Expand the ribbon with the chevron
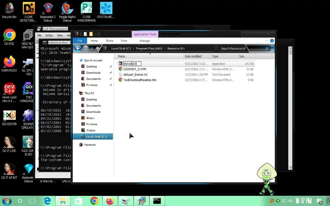Image resolution: width=330 pixels, height=206 pixels. point(266,41)
